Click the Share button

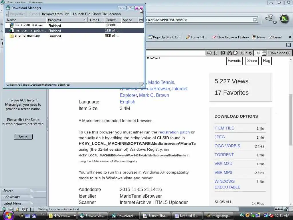(252, 61)
